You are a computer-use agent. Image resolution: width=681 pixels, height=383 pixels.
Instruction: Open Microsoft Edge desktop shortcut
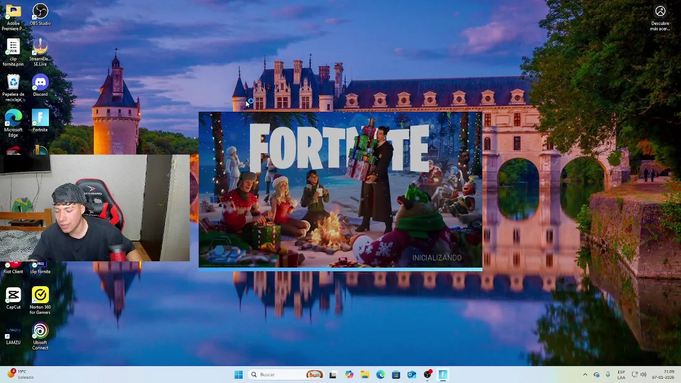tap(13, 123)
